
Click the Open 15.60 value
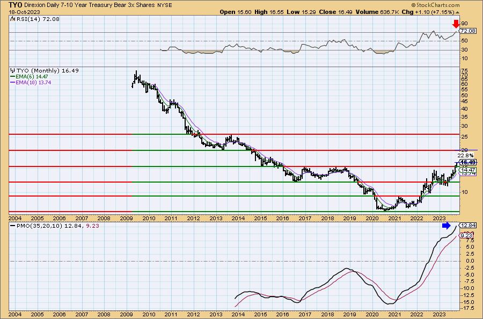coord(236,12)
